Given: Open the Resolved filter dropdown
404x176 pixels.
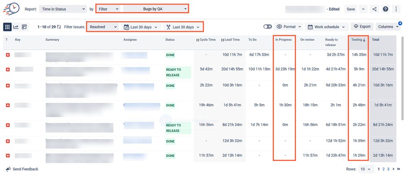Looking at the screenshot, I should (103, 27).
